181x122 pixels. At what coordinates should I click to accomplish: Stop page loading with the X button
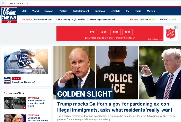pyautogui.click(x=3, y=3)
